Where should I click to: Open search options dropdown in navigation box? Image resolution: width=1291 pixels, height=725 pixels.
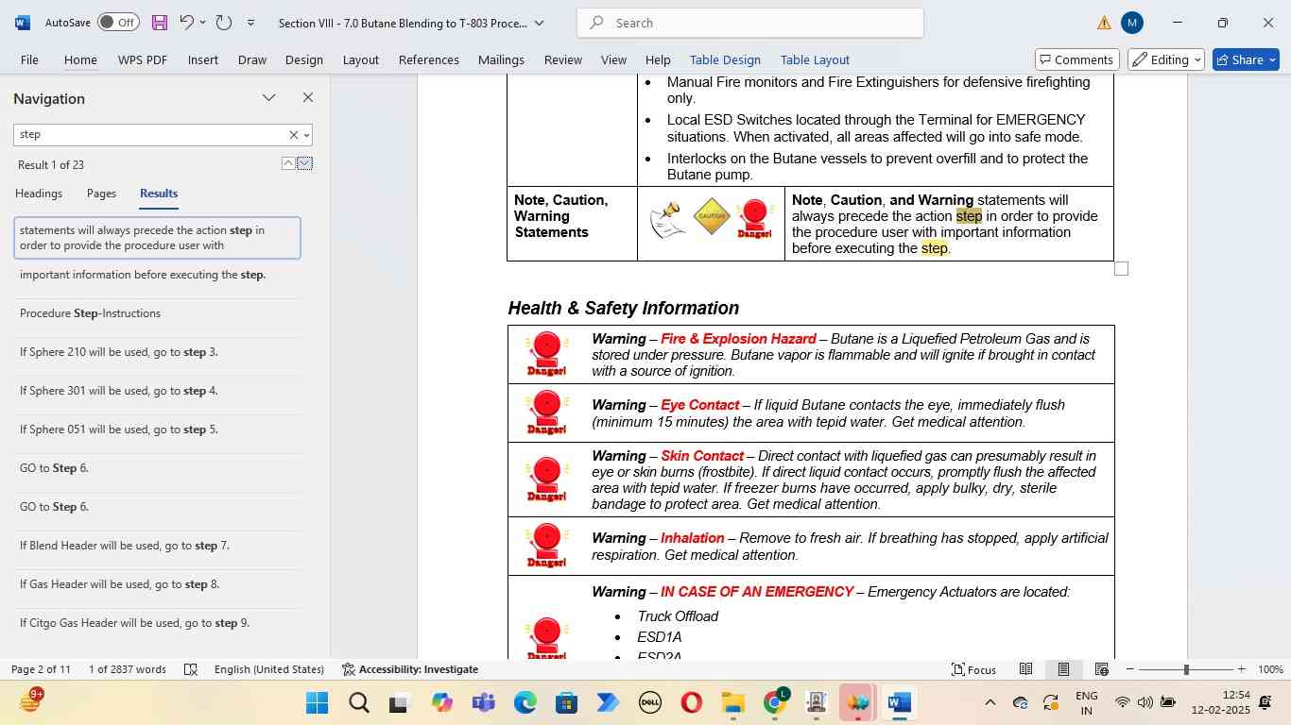pyautogui.click(x=306, y=135)
